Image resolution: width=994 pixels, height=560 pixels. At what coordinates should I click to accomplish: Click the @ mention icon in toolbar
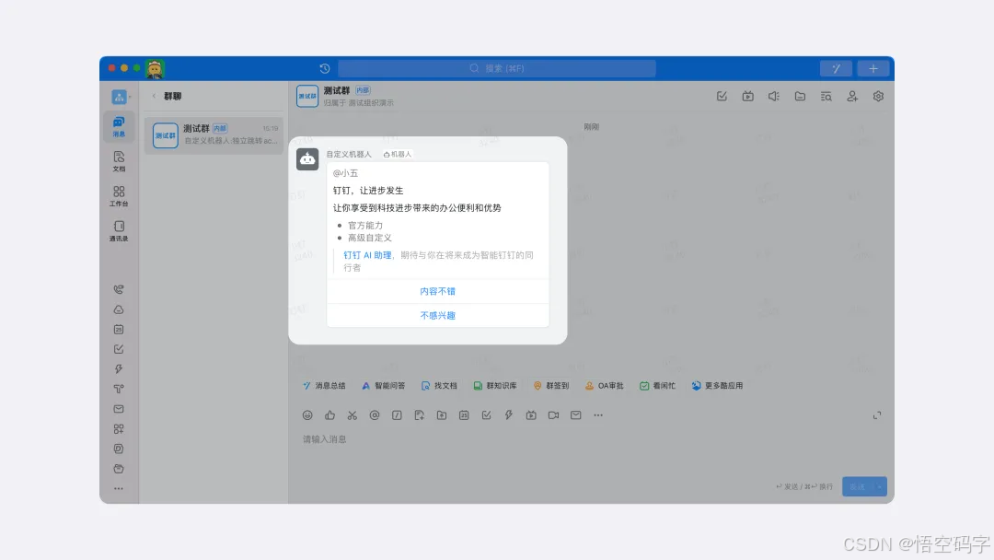(375, 415)
